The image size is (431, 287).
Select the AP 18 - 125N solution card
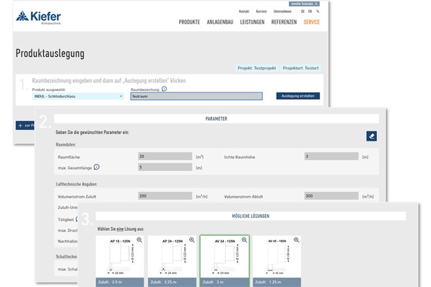click(x=120, y=261)
